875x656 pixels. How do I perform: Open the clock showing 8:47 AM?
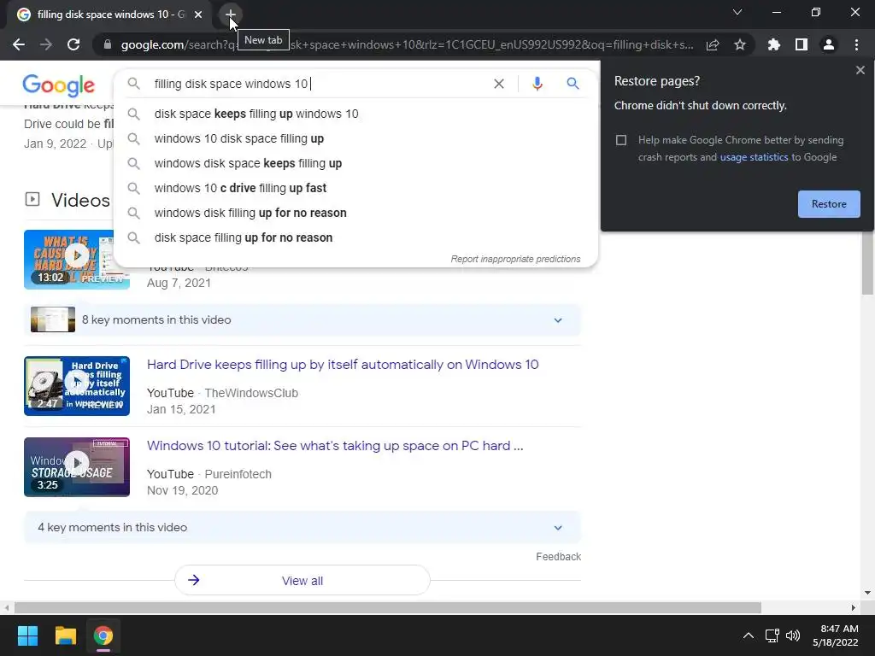click(x=836, y=635)
